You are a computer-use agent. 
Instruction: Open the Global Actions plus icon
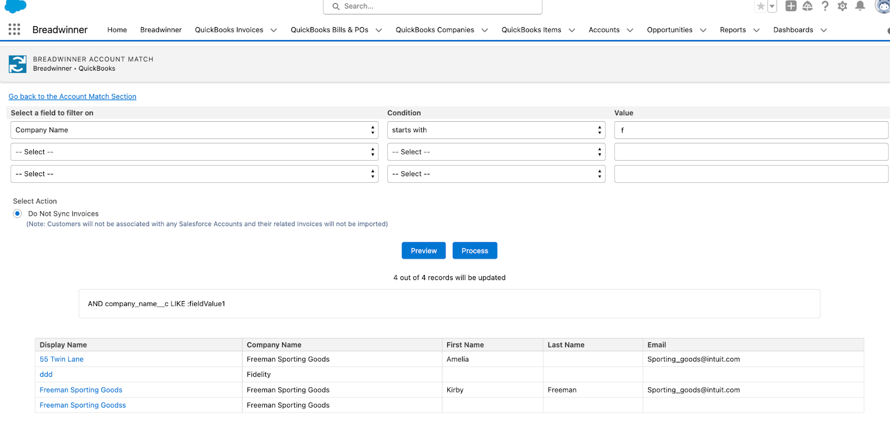[790, 6]
